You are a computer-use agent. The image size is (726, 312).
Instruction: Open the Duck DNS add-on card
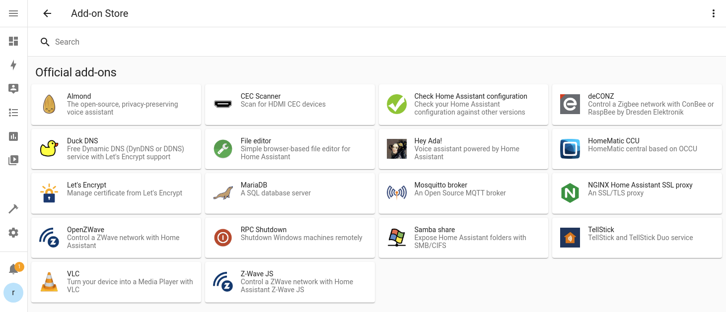(116, 149)
